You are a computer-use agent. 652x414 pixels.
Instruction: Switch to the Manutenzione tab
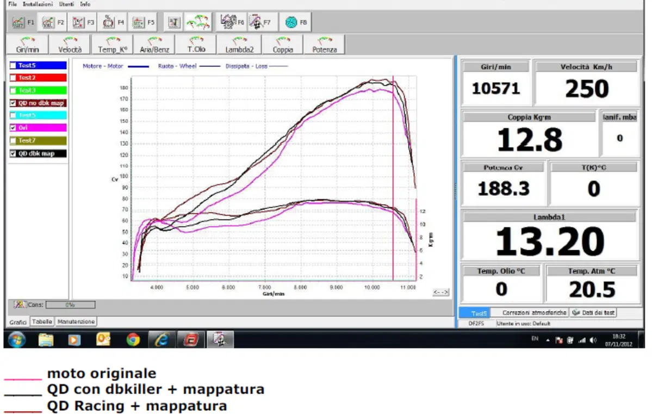coord(76,322)
